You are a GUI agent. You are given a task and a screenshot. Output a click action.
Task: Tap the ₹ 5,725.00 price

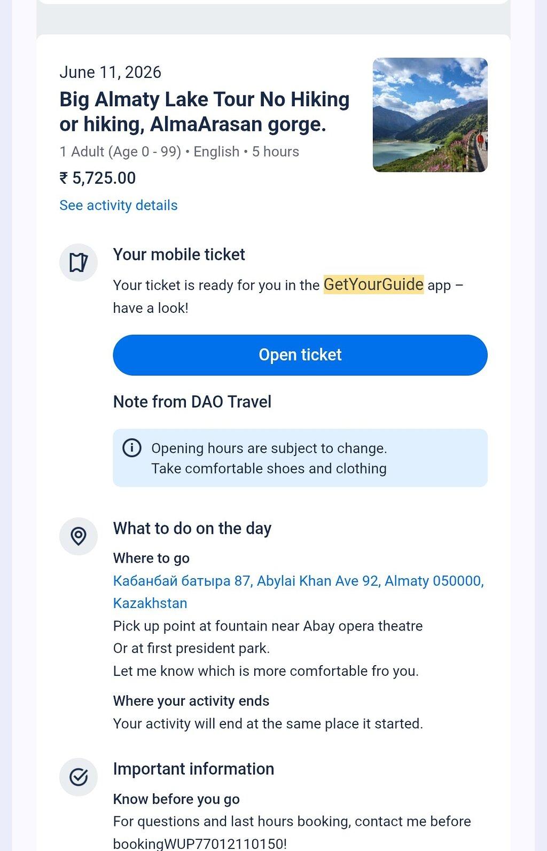98,178
